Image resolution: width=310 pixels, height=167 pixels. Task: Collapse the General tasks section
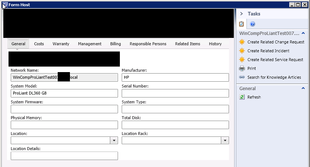coord(303,88)
